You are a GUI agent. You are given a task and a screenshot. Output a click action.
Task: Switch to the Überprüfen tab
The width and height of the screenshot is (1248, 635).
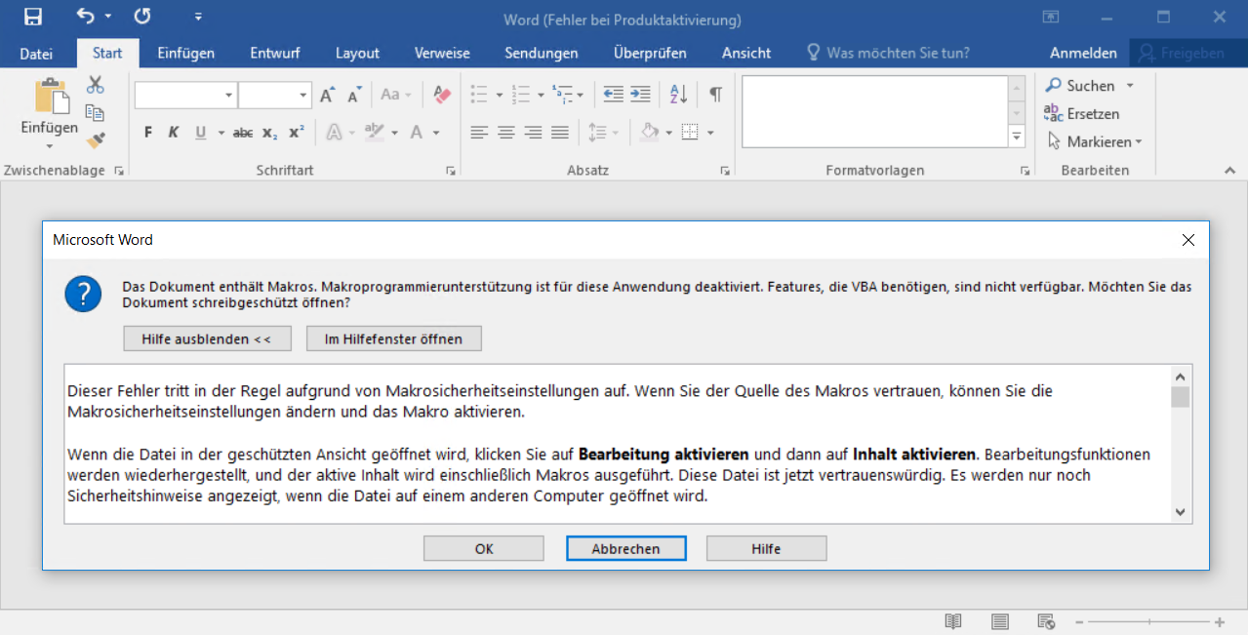click(650, 53)
